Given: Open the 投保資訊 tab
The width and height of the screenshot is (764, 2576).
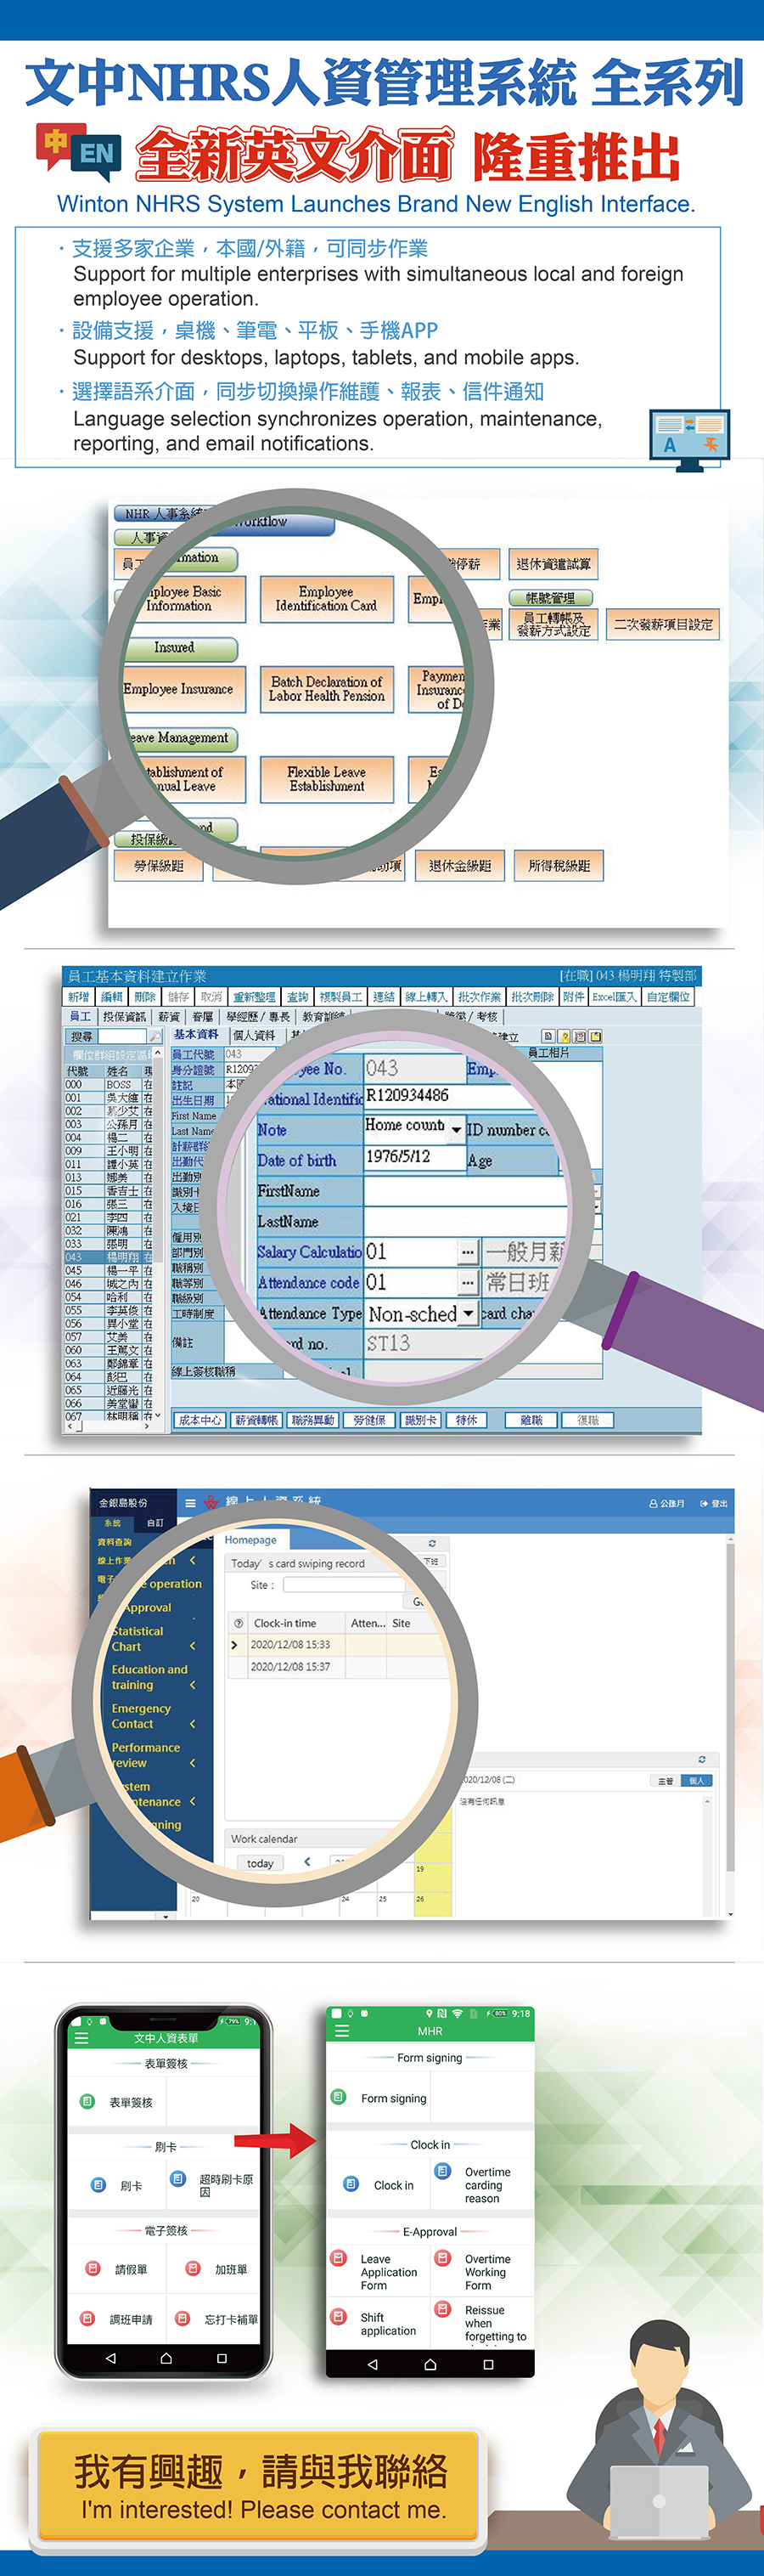Looking at the screenshot, I should (x=124, y=1017).
